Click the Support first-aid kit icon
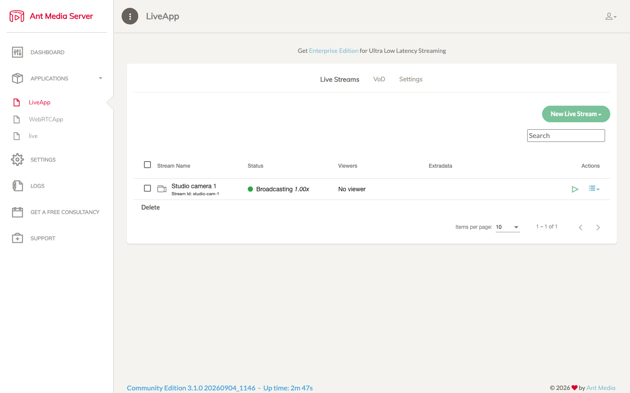The height and width of the screenshot is (393, 630). pos(17,238)
